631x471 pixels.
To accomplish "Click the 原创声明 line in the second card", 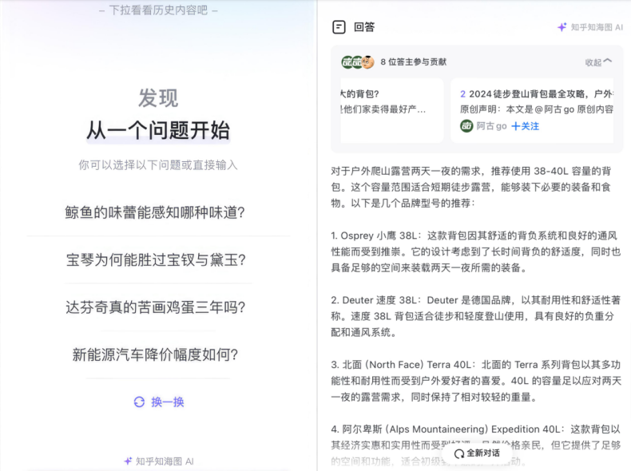I will 537,109.
